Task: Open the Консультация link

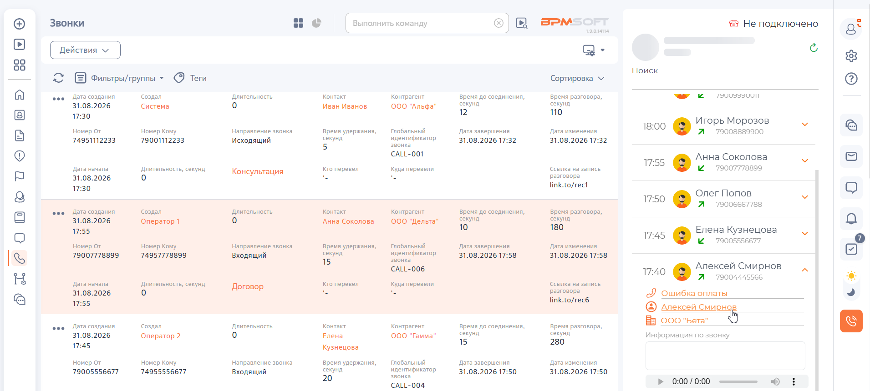Action: 258,171
